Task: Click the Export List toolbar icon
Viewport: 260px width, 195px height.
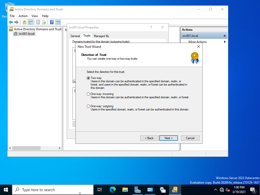Action: [x=44, y=22]
